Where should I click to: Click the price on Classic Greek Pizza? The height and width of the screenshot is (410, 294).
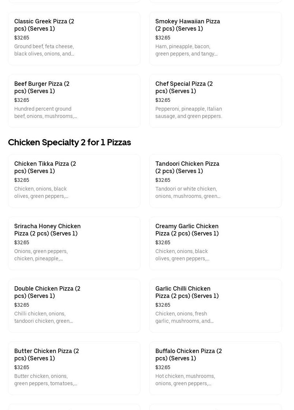[22, 38]
